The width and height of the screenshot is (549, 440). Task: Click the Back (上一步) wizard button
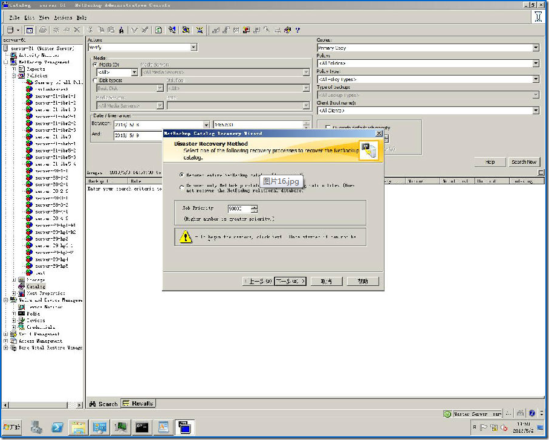pos(258,281)
